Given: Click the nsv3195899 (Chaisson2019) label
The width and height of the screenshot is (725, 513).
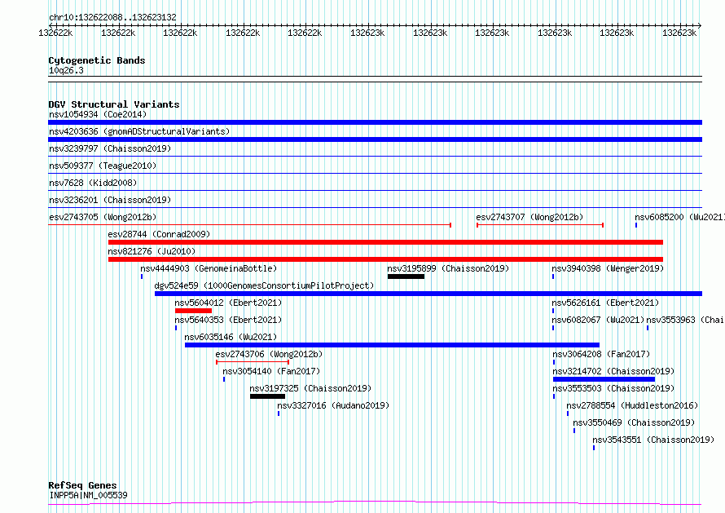Looking at the screenshot, I should click(x=448, y=268).
